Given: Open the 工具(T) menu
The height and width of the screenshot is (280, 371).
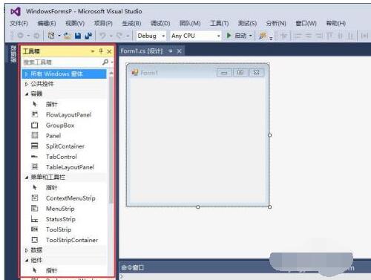Looking at the screenshot, I should (219, 23).
